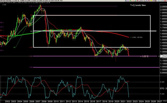
Task: Click the 2026 year label on time axis
Action: [x=153, y=101]
